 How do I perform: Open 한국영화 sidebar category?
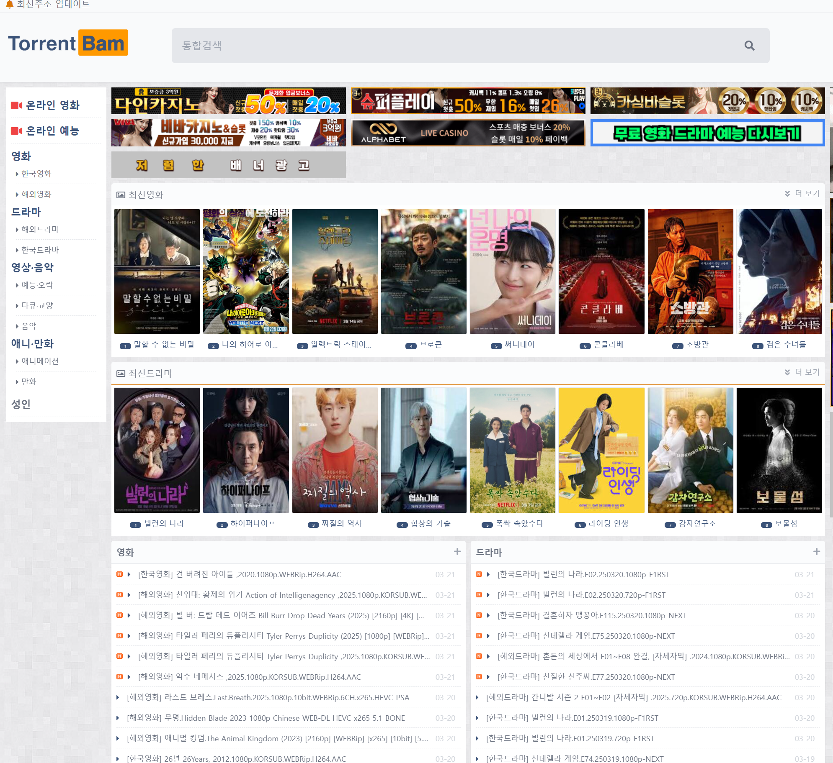[x=36, y=174]
